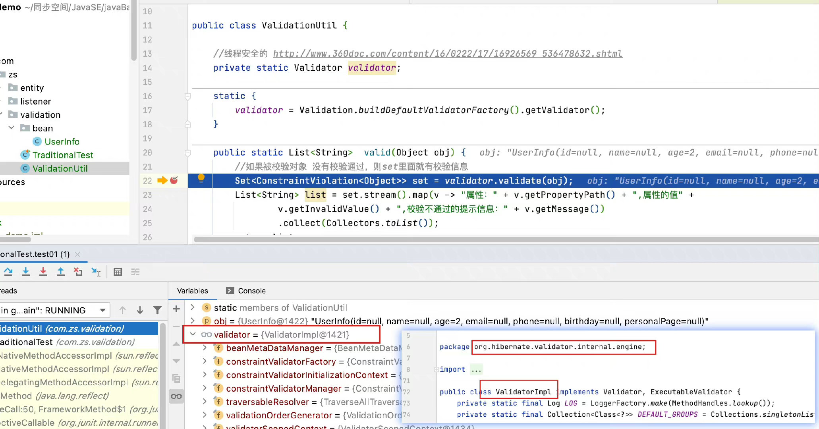The image size is (819, 429).
Task: Click the move watch up arrow
Action: tap(177, 344)
